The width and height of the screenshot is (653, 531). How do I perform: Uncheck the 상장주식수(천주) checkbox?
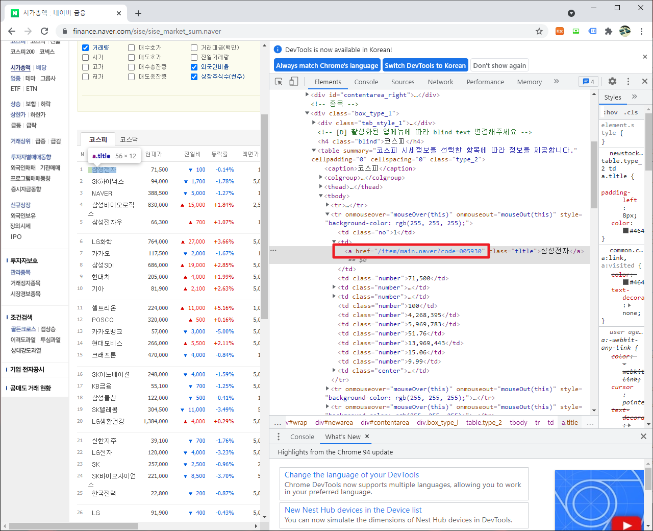pyautogui.click(x=194, y=77)
